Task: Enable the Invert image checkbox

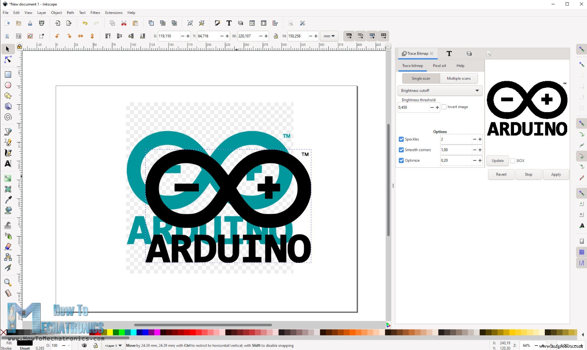Action: pyautogui.click(x=444, y=107)
